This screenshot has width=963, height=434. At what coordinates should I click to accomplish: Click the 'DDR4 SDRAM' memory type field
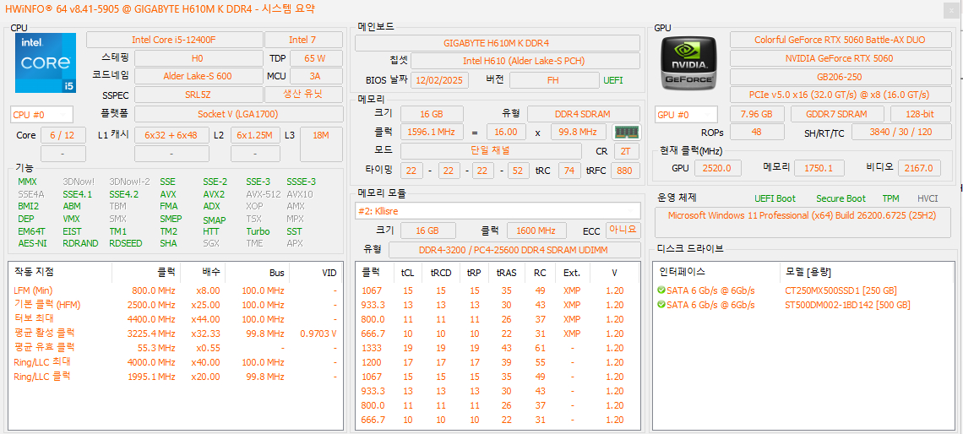(584, 114)
